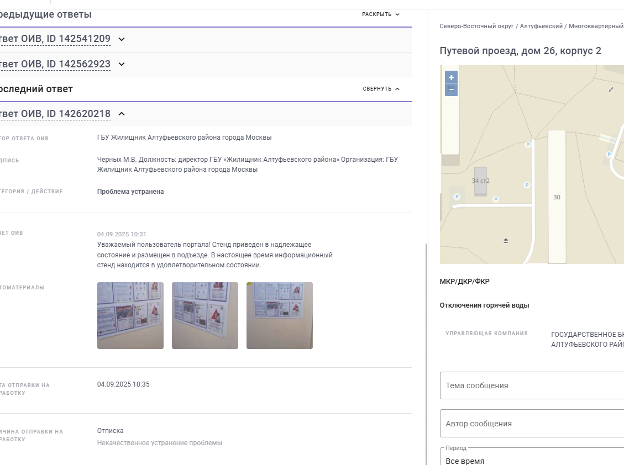Select the МКР/ДКР/ФКР section
Viewport: 624px width, 465px height.
464,281
